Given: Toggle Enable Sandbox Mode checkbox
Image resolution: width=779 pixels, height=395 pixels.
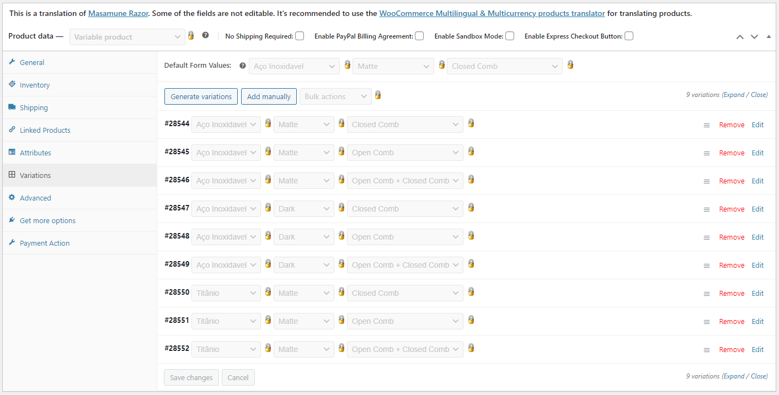Looking at the screenshot, I should [x=510, y=36].
